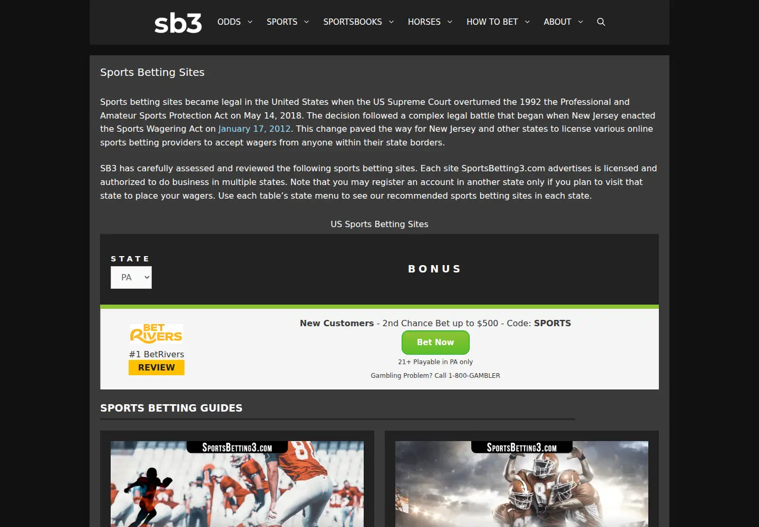Viewport: 759px width, 527px height.
Task: Click the sb3 site logo
Action: click(178, 23)
